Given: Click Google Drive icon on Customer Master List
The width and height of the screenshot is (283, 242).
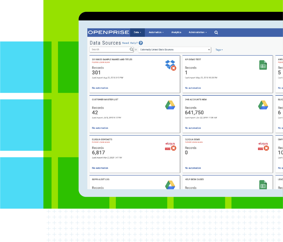Looking at the screenshot, I should [170, 105].
